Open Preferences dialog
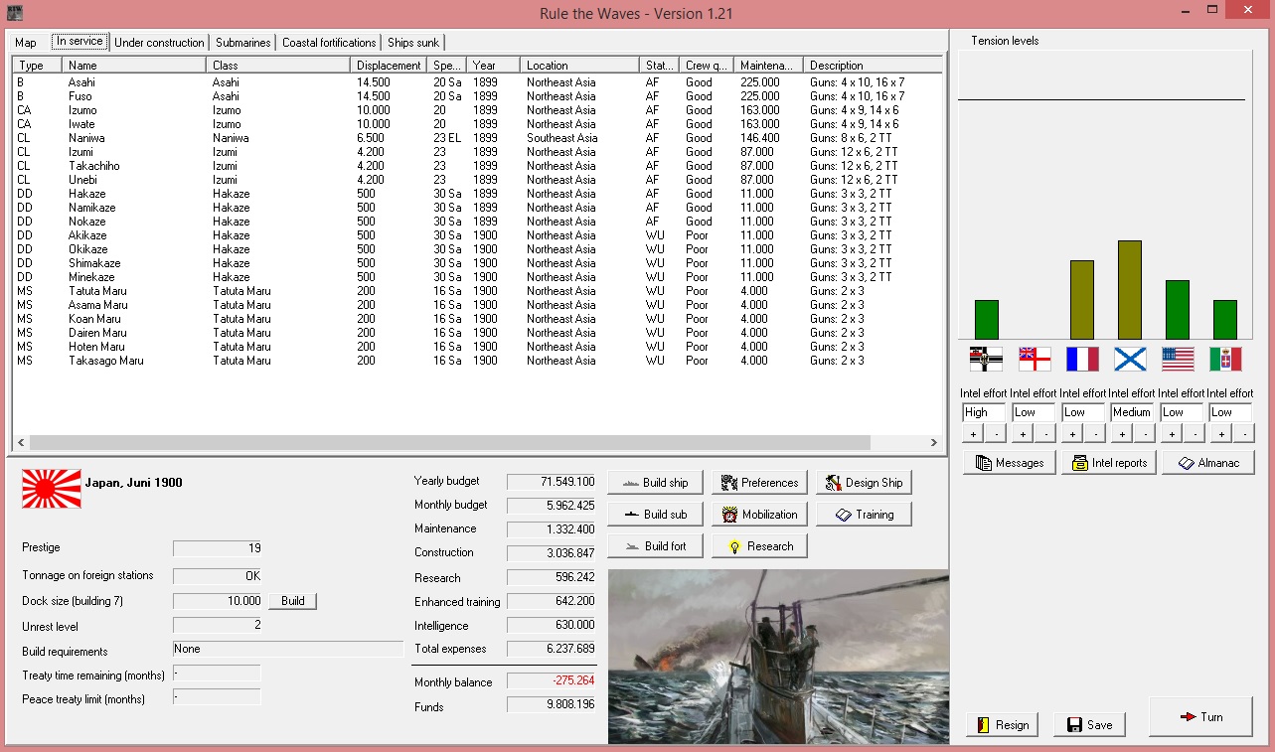 [759, 483]
